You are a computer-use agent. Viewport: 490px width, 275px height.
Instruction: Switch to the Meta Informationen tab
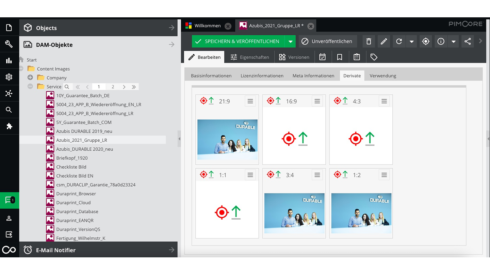(313, 76)
